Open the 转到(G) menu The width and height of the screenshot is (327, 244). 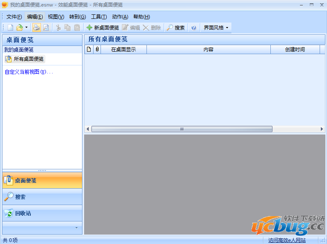[x=78, y=17]
